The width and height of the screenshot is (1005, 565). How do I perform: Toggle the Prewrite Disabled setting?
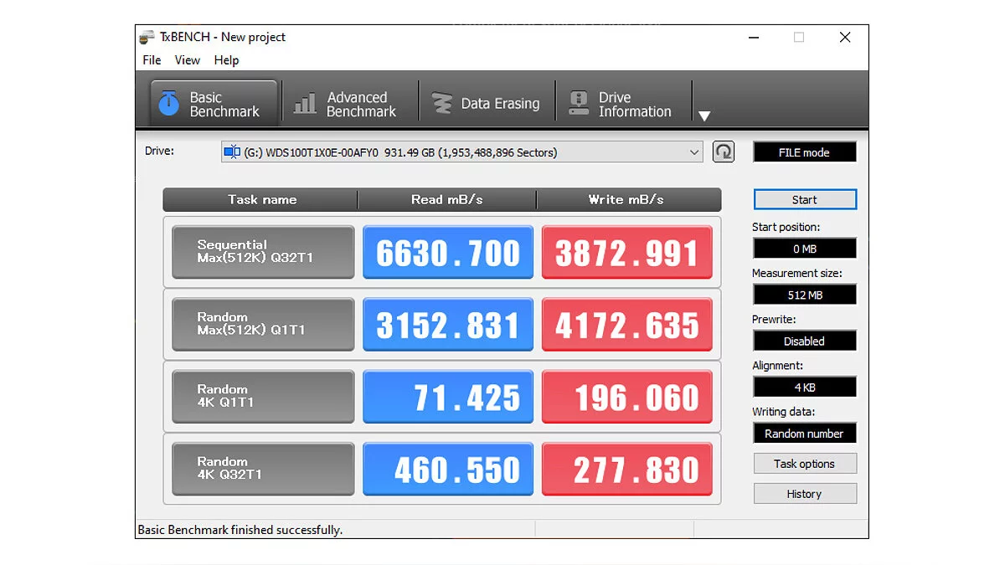[x=804, y=342]
